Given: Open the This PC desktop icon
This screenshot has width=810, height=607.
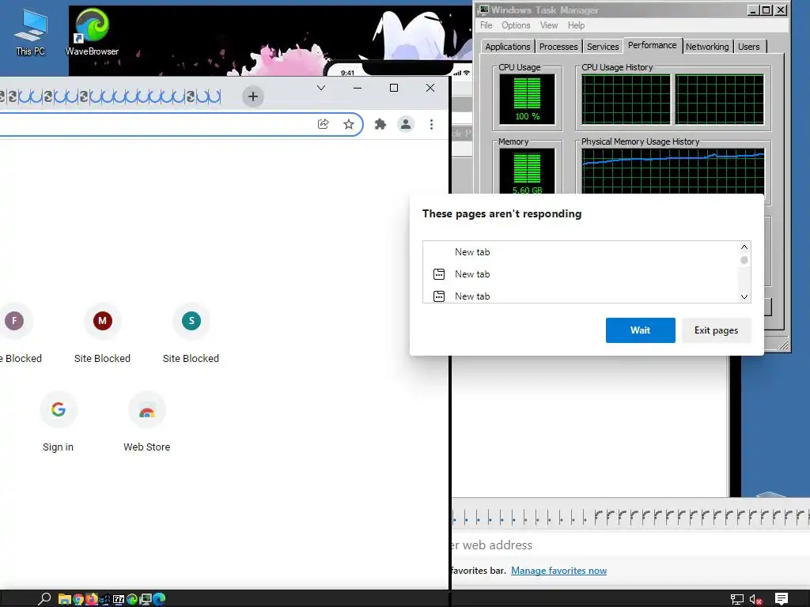Looking at the screenshot, I should click(31, 32).
